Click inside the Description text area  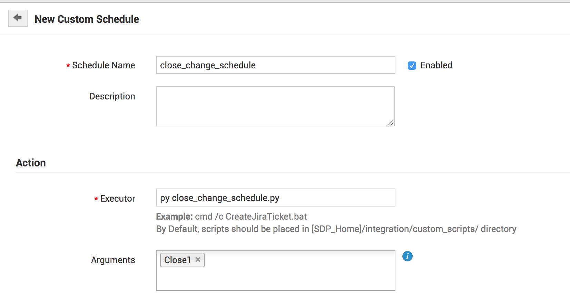pos(275,106)
